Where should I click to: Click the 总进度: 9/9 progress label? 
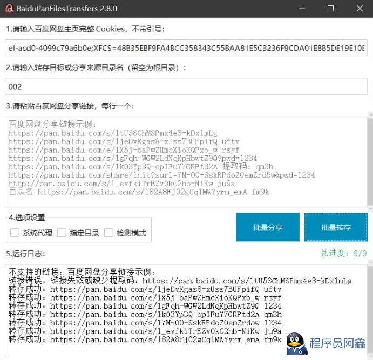click(x=343, y=253)
